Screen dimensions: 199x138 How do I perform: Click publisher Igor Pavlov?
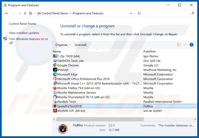[x=151, y=56]
